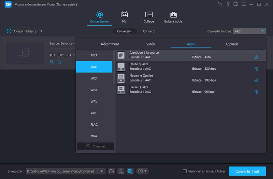Select FLAC in the format list
Screen dimensions: 273x179
[x=94, y=125]
